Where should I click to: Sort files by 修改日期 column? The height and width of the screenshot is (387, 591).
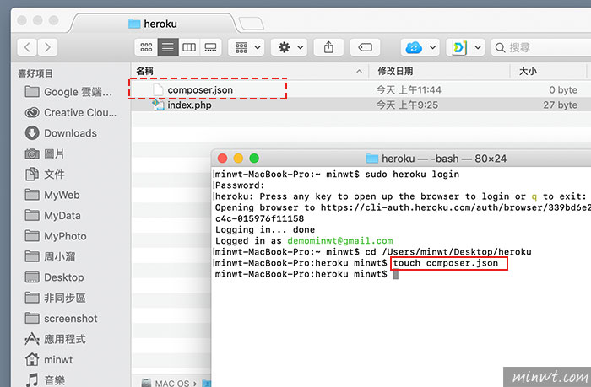pyautogui.click(x=395, y=71)
